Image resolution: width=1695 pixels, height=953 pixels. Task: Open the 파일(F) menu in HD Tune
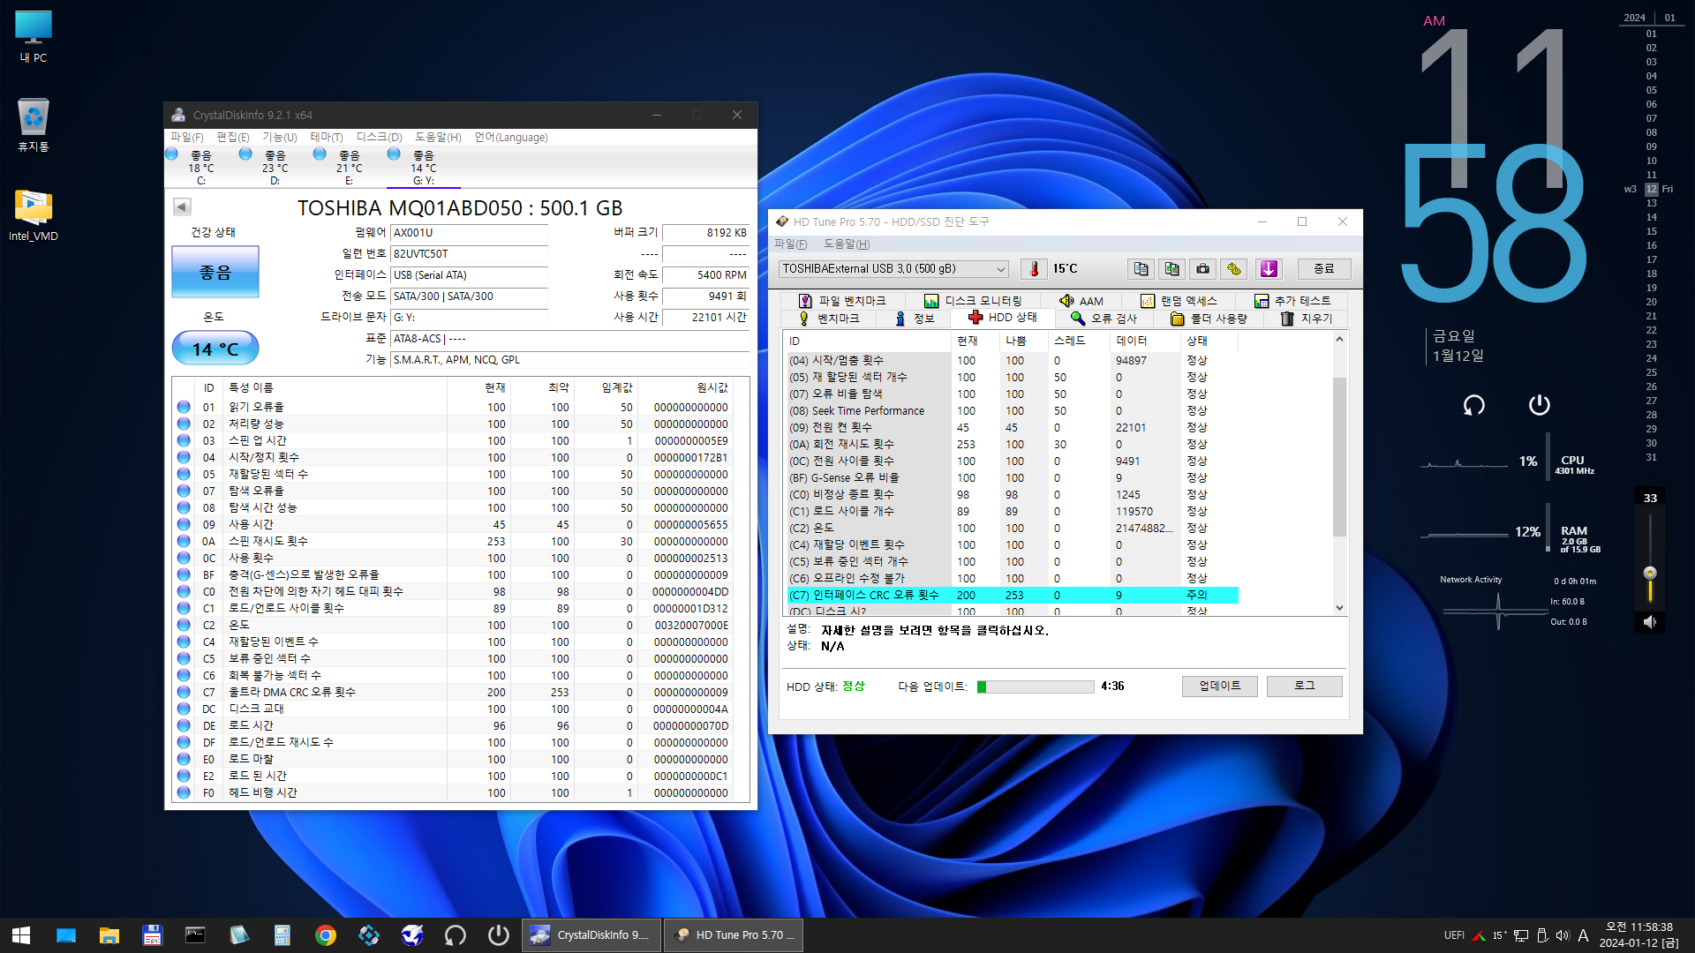coord(790,244)
